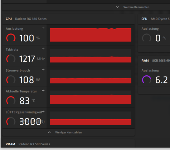Click the Weniger Kennzahlen label
The height and width of the screenshot is (150, 170).
pos(68,132)
